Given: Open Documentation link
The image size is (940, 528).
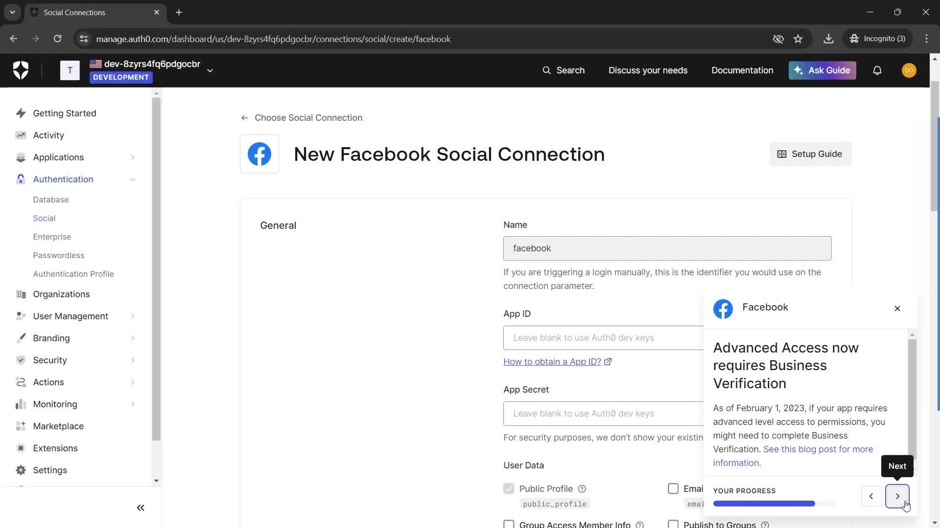Looking at the screenshot, I should [x=742, y=70].
